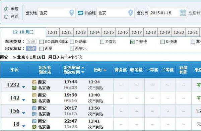Switch to the 12-13 date tab
The width and height of the screenshot is (201, 131).
click(80, 32)
